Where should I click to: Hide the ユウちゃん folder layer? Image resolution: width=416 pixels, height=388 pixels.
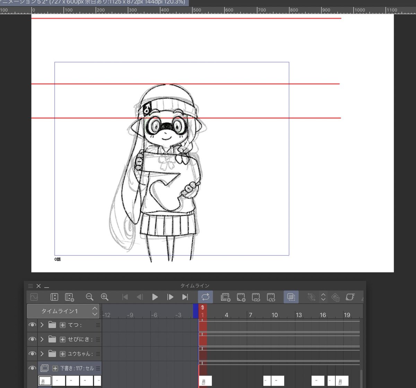32,354
